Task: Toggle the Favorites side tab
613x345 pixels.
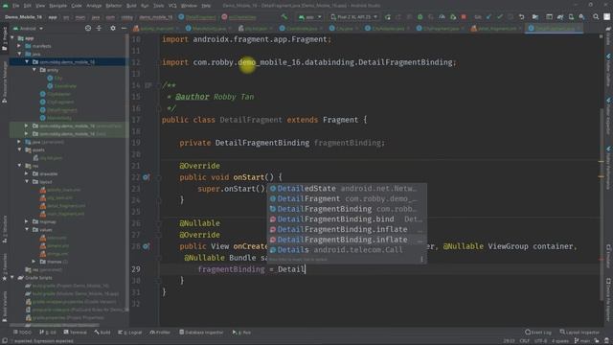Action: click(x=4, y=266)
